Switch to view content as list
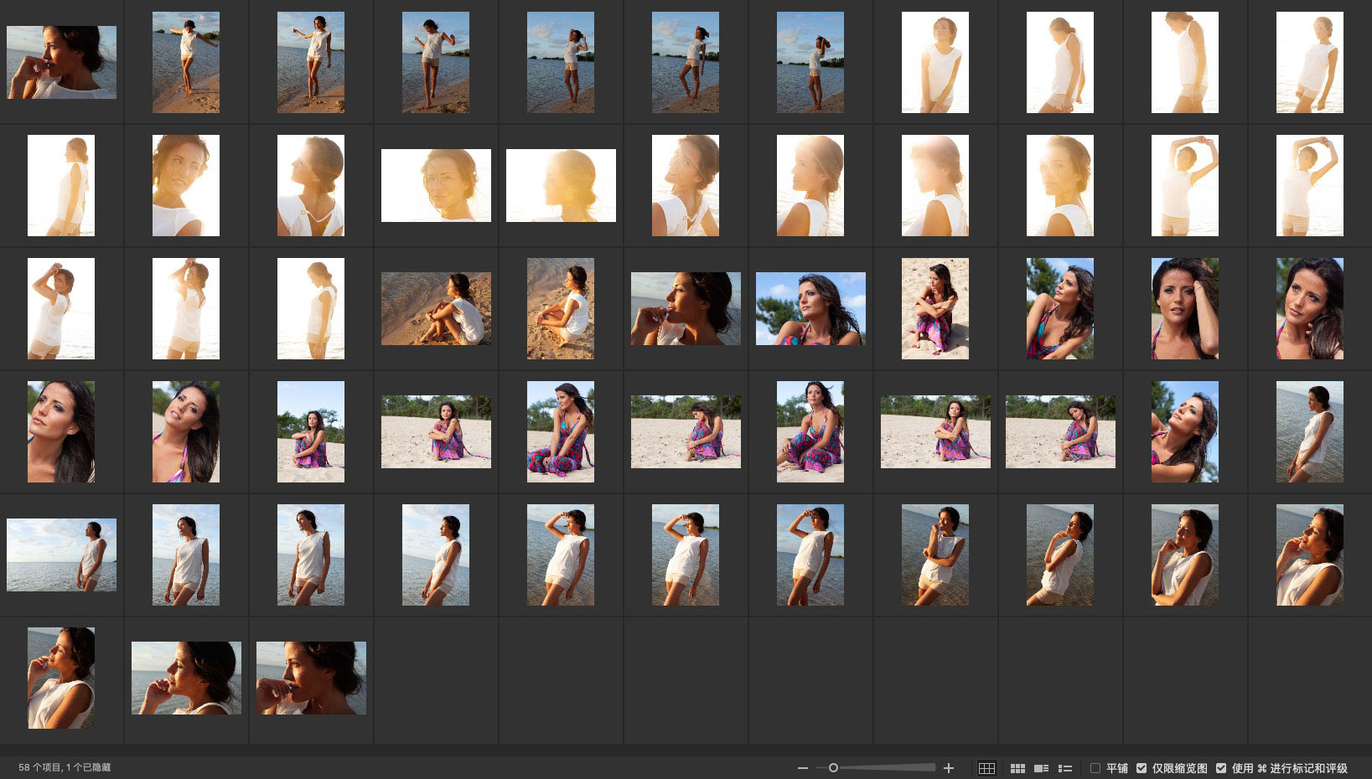Screen dimensions: 1372x779 tap(1065, 768)
